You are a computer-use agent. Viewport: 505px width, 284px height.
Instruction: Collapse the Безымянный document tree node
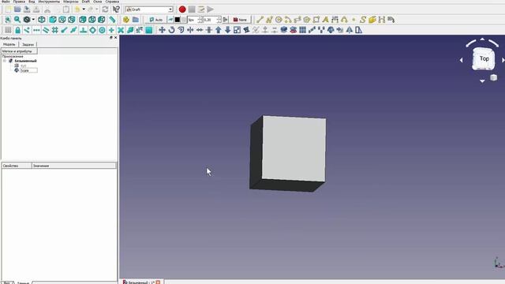pyautogui.click(x=5, y=61)
